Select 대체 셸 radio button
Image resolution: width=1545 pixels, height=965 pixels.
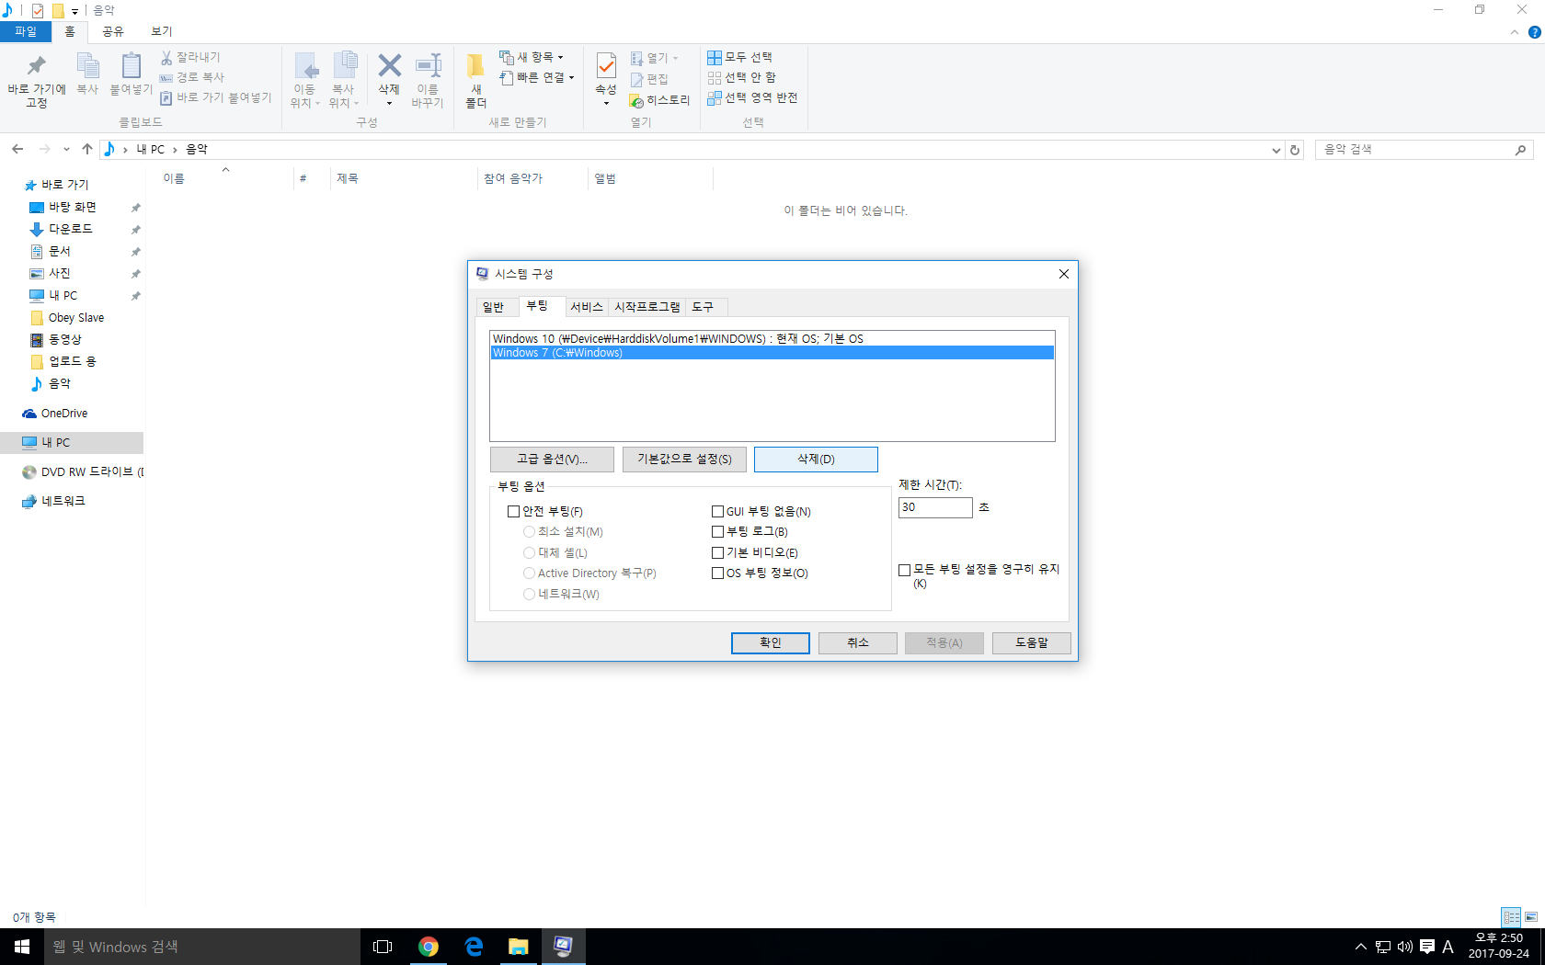(x=529, y=552)
